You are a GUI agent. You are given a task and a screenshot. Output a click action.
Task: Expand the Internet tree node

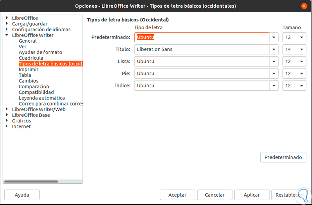click(x=7, y=127)
